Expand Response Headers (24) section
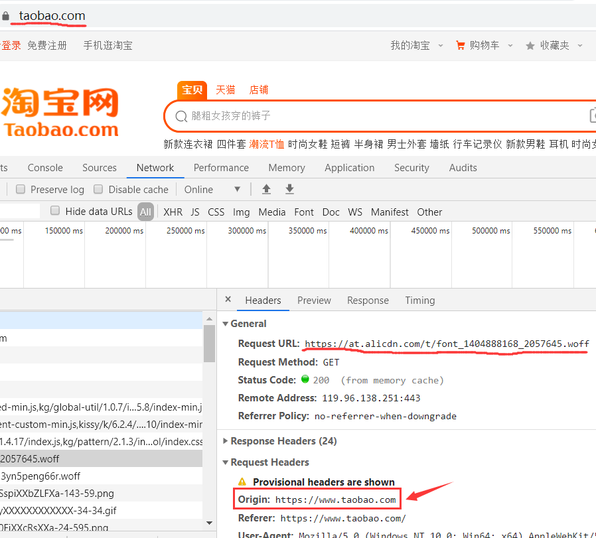The image size is (596, 538). click(226, 440)
